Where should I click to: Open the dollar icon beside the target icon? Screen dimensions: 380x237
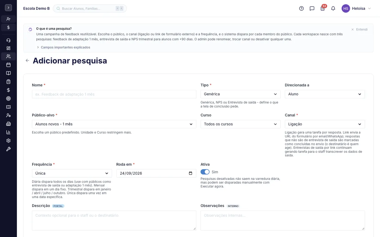pos(8,90)
